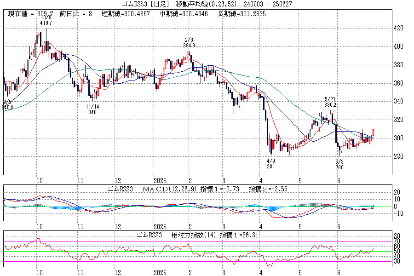Click the date range 240903 - 250627

click(x=268, y=4)
